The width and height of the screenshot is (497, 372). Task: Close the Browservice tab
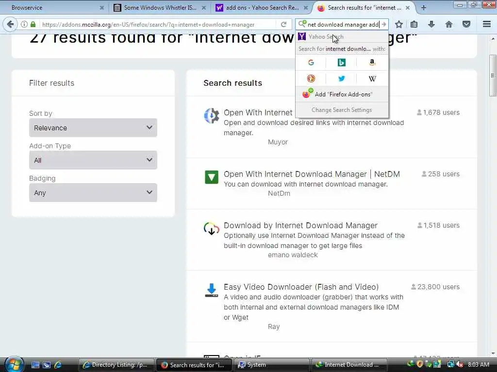coord(102,8)
